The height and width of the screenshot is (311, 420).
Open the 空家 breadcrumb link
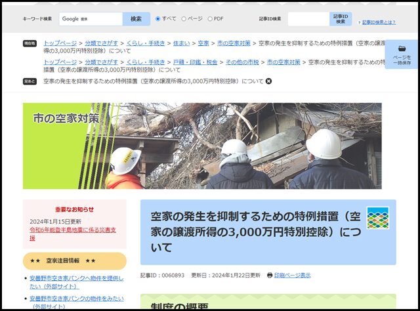[x=203, y=43]
